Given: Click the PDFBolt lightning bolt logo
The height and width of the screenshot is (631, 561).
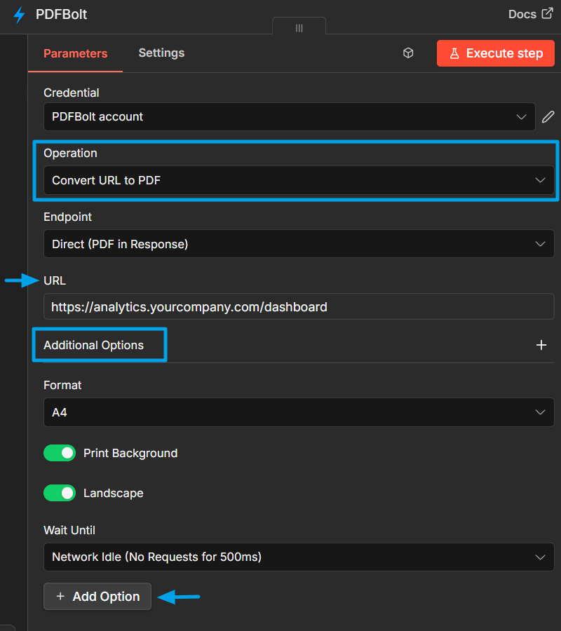Looking at the screenshot, I should [x=18, y=14].
